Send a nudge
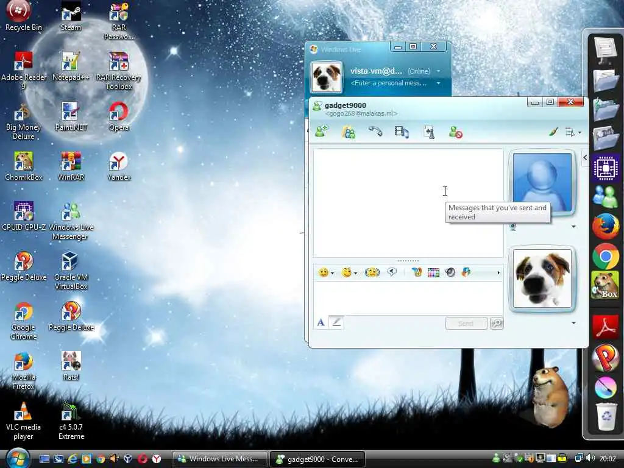Image resolution: width=624 pixels, height=468 pixels. [x=372, y=272]
